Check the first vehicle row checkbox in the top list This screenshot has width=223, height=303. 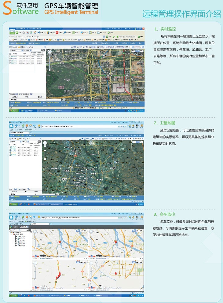click(11, 57)
